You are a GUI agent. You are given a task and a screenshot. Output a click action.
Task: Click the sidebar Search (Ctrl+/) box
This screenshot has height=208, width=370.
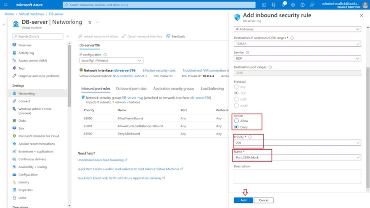pos(38,36)
